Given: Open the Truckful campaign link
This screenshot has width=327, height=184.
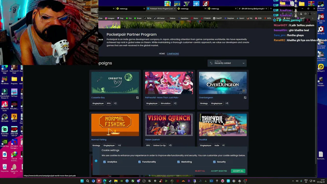Looking at the screenshot, I should pyautogui.click(x=203, y=140).
